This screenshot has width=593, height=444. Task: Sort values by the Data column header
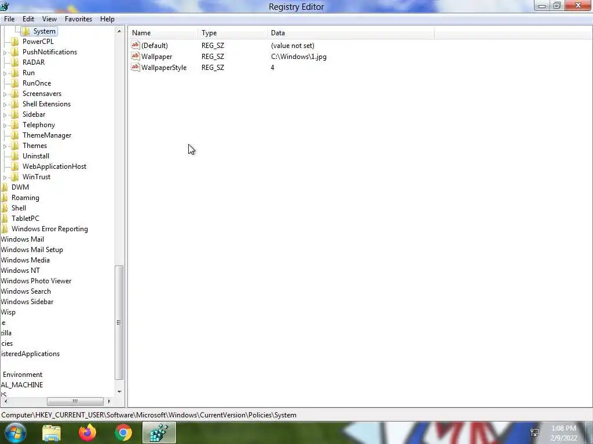(x=350, y=33)
